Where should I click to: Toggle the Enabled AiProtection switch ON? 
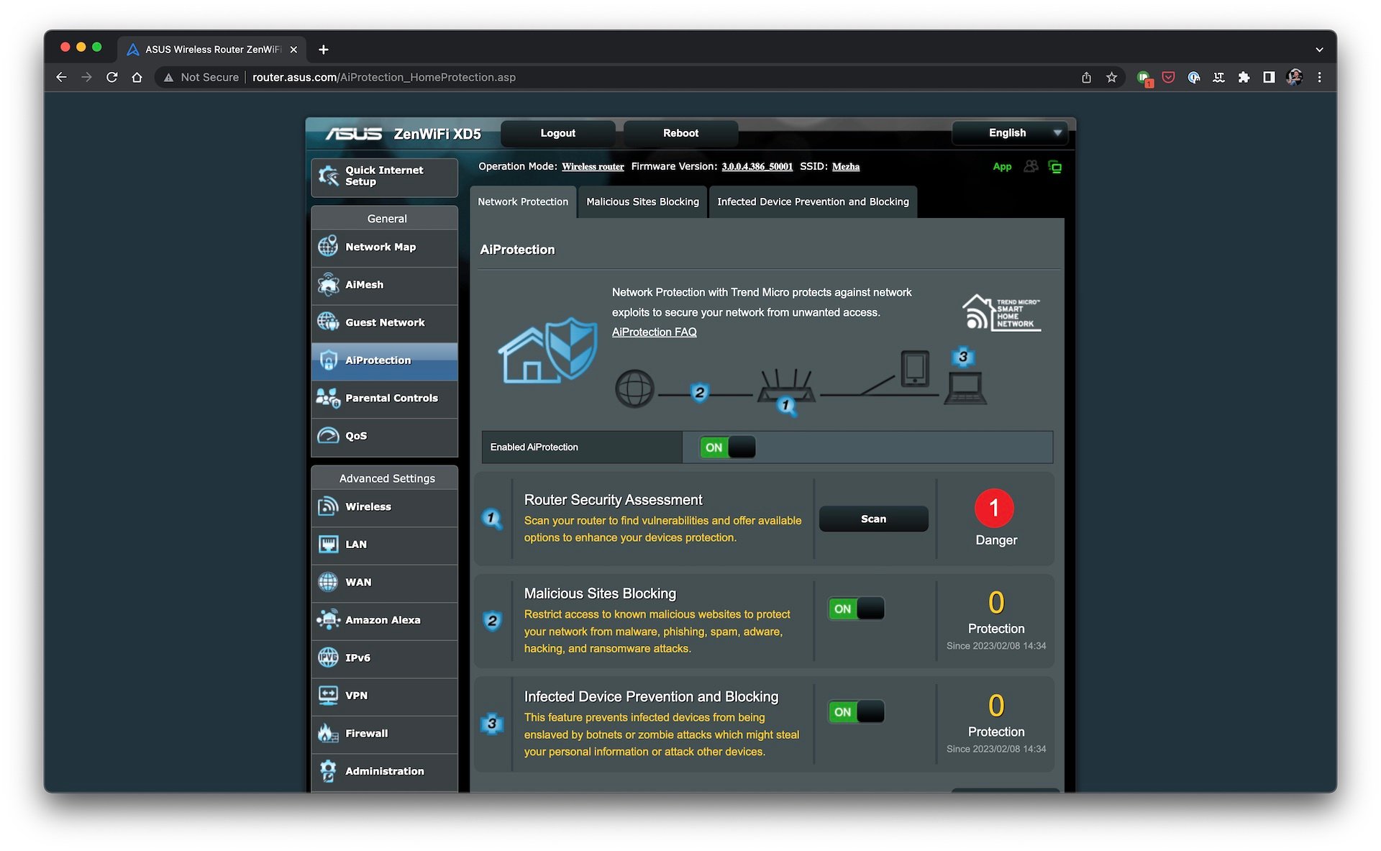point(726,447)
